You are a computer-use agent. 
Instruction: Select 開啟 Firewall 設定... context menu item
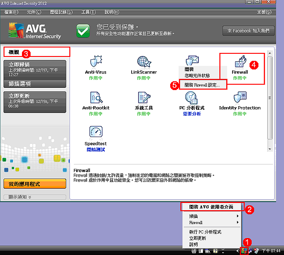click(x=203, y=85)
